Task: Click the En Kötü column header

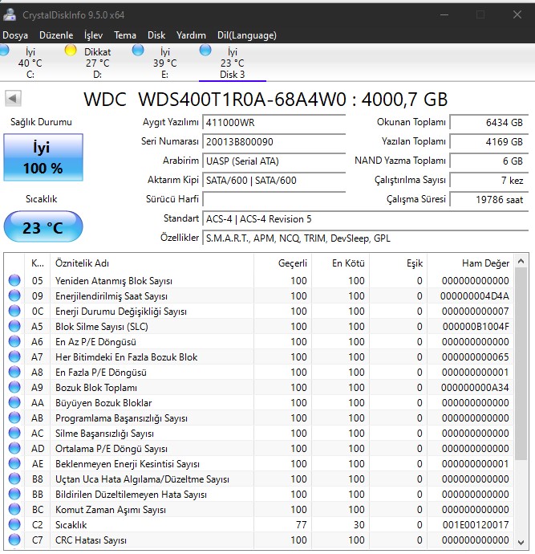Action: coord(341,263)
